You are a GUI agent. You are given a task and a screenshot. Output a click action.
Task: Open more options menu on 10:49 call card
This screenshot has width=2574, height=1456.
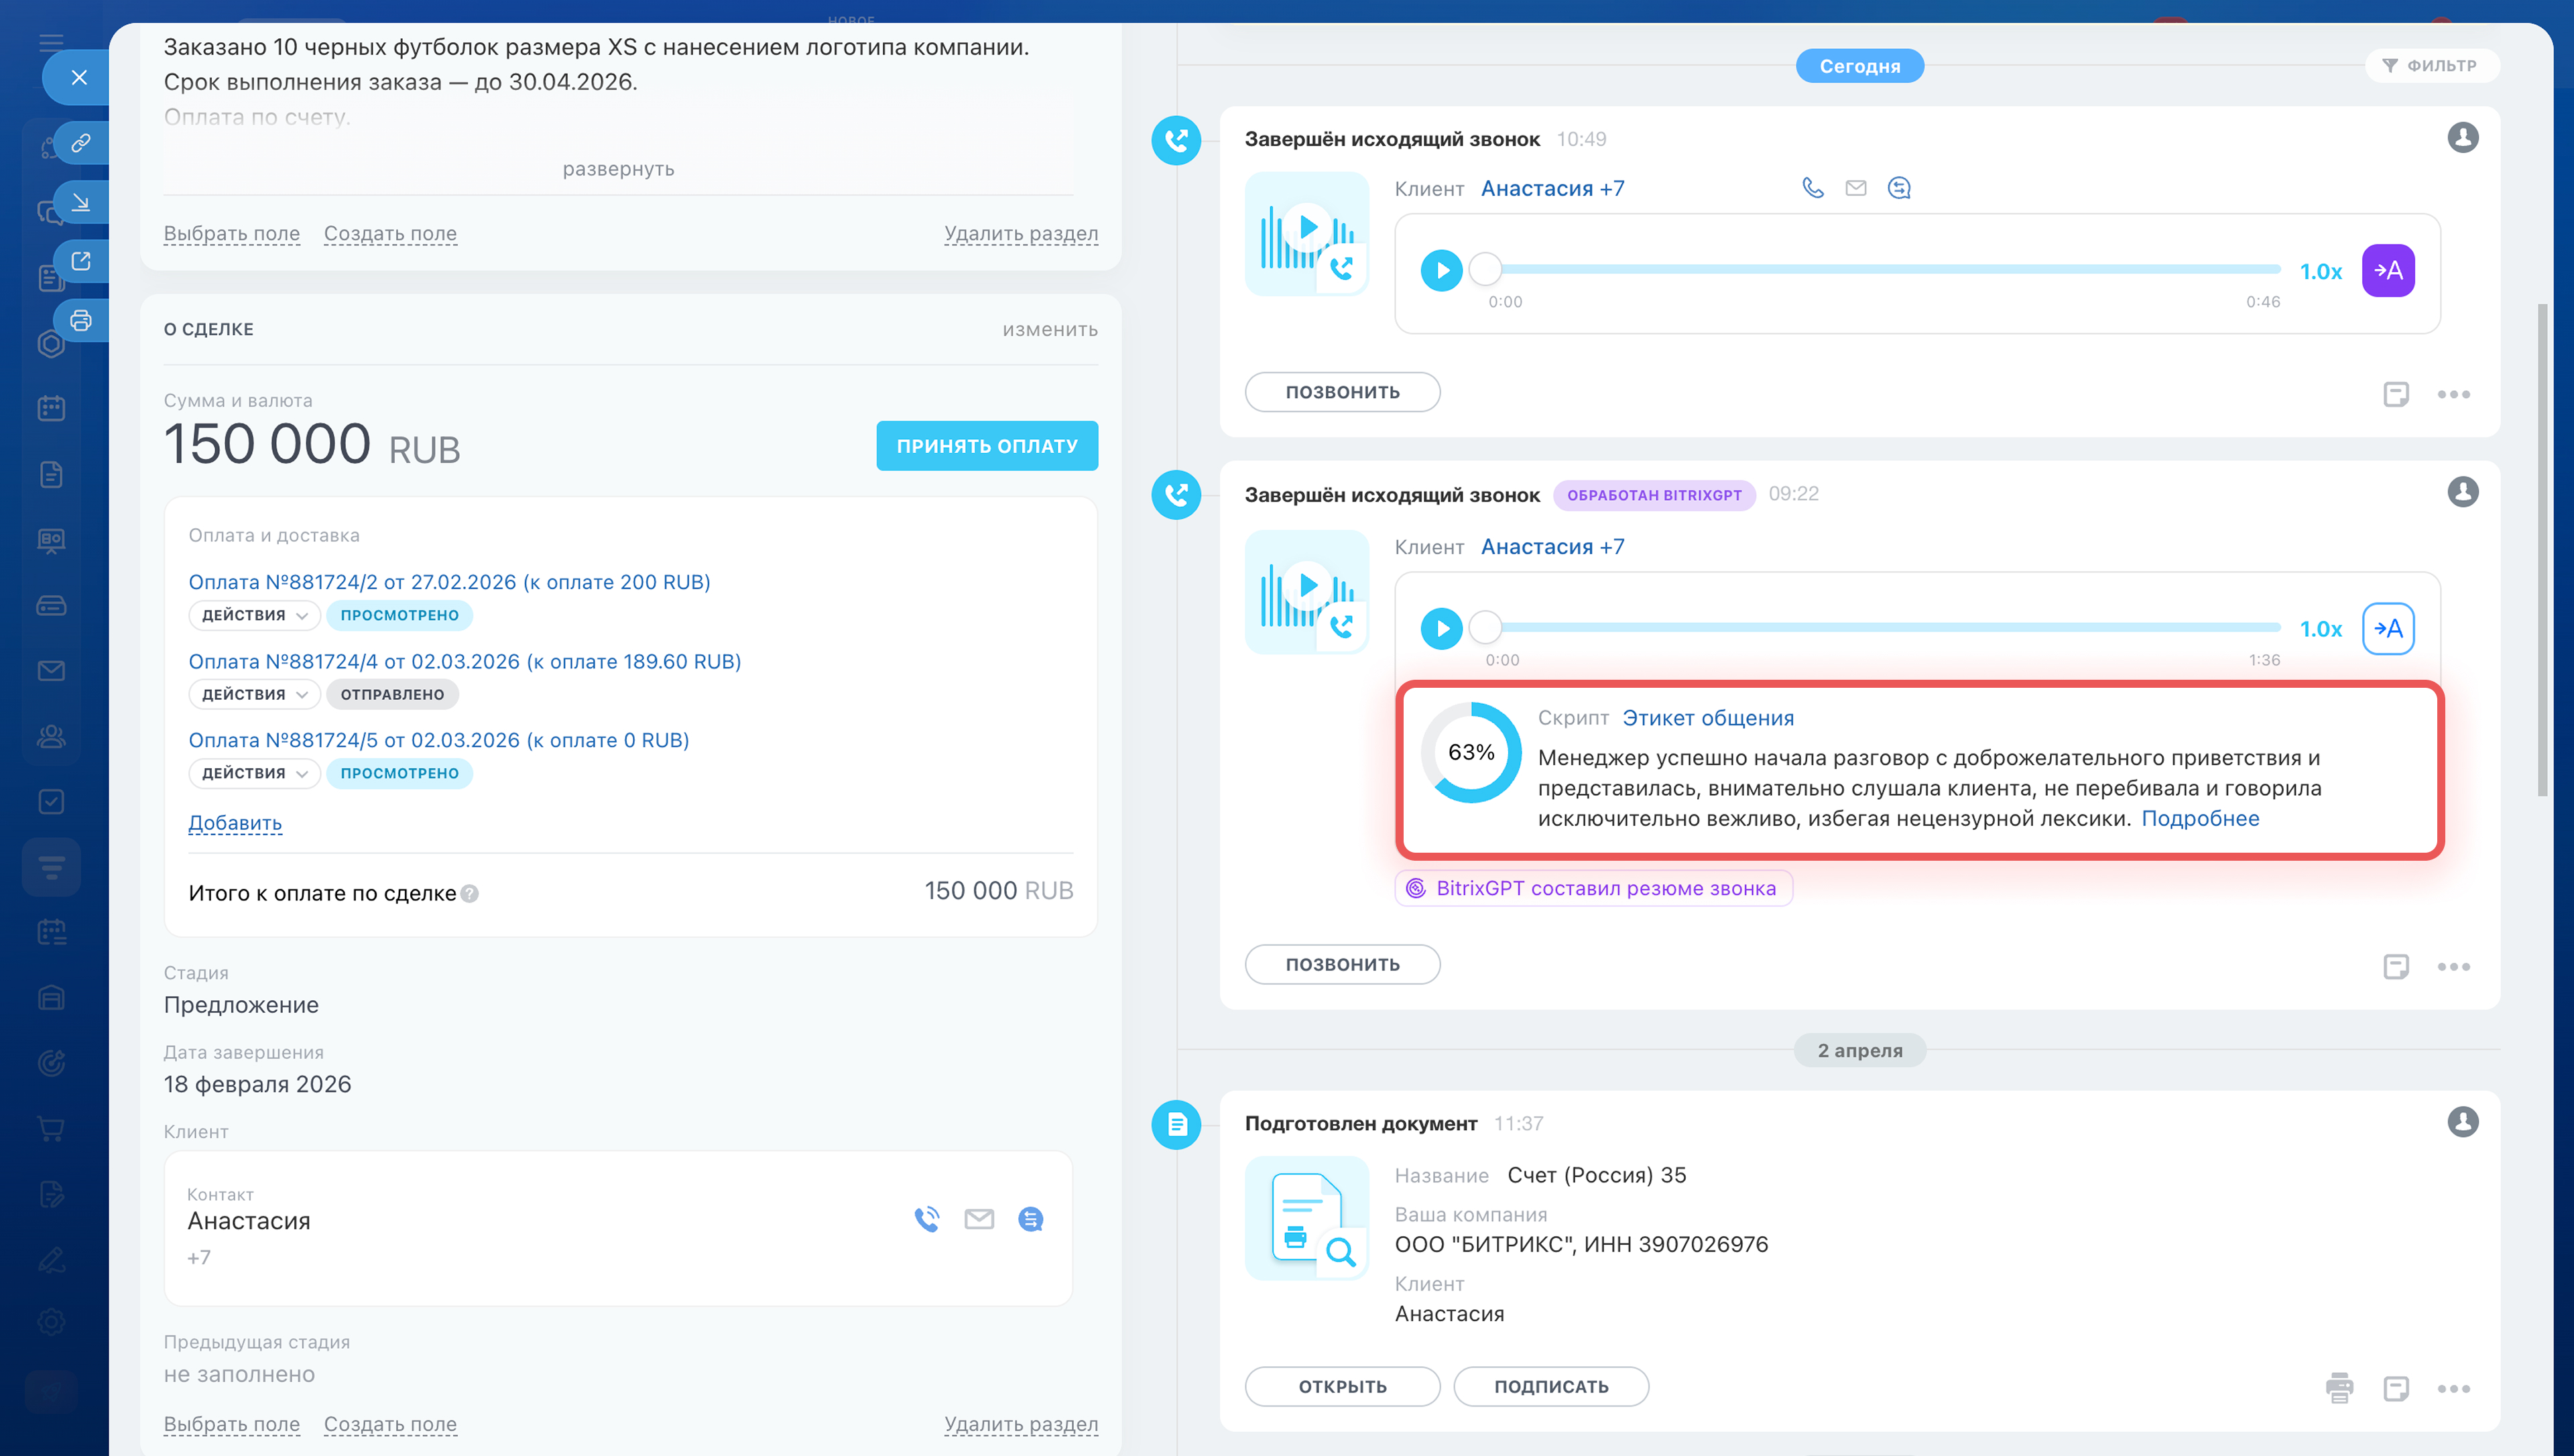(x=2453, y=394)
